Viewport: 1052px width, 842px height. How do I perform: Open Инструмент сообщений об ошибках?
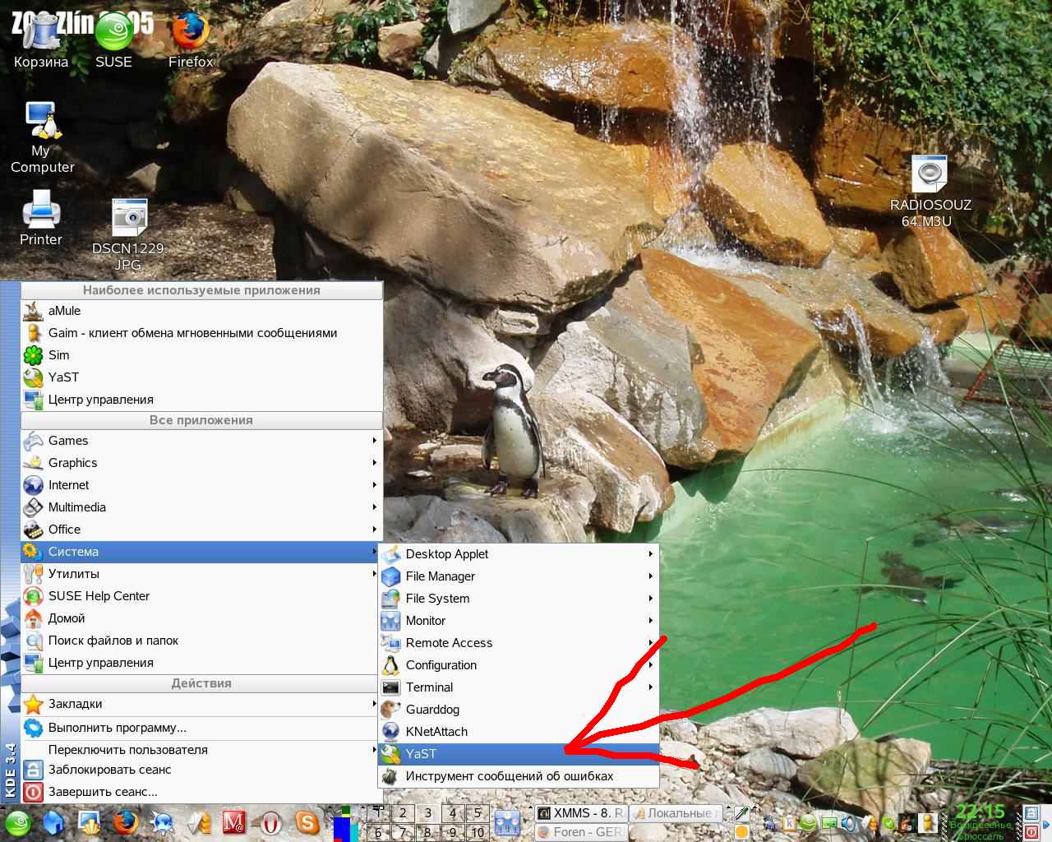[519, 776]
